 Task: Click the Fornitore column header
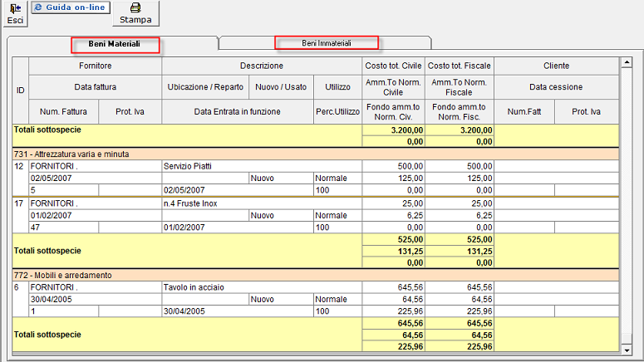pyautogui.click(x=95, y=66)
